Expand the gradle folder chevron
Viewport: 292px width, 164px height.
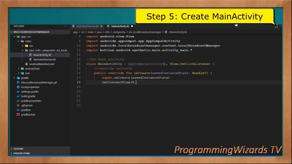[14, 78]
